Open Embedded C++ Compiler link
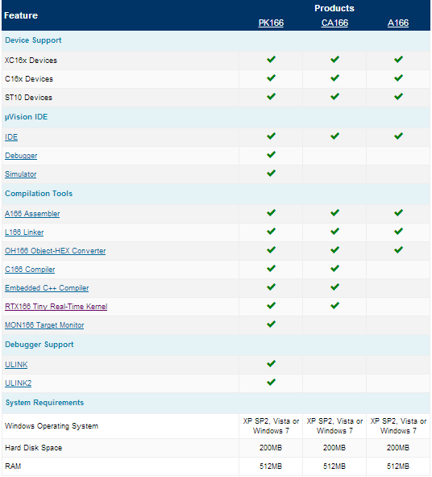Image resolution: width=432 pixels, height=477 pixels. click(x=47, y=288)
